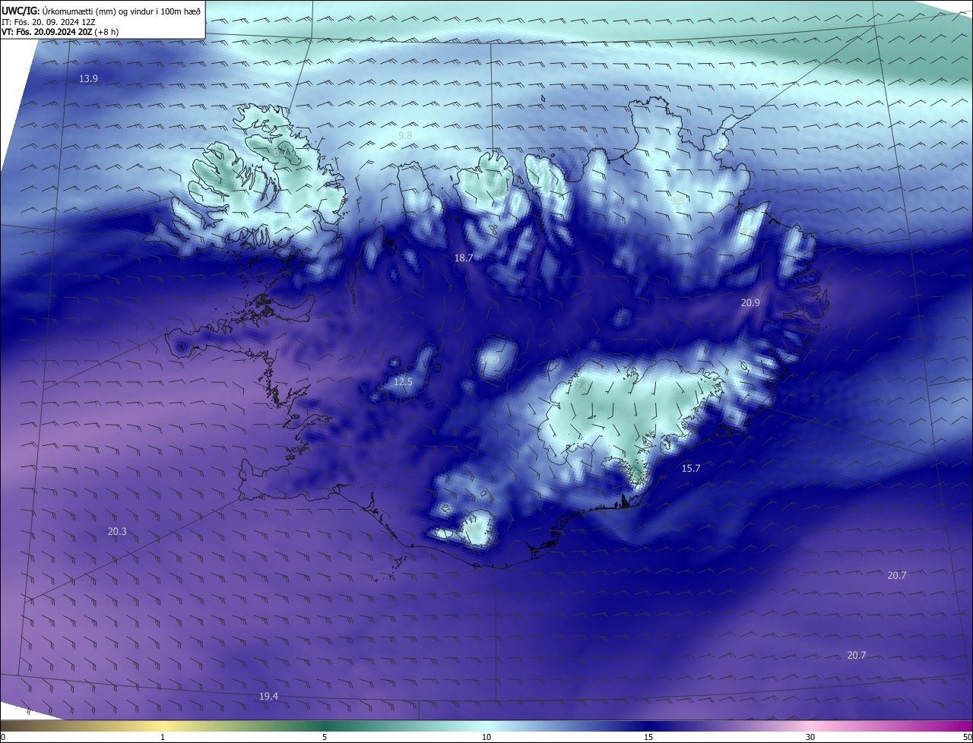The height and width of the screenshot is (743, 973).
Task: Select the 20.3 value label
Action: [117, 532]
